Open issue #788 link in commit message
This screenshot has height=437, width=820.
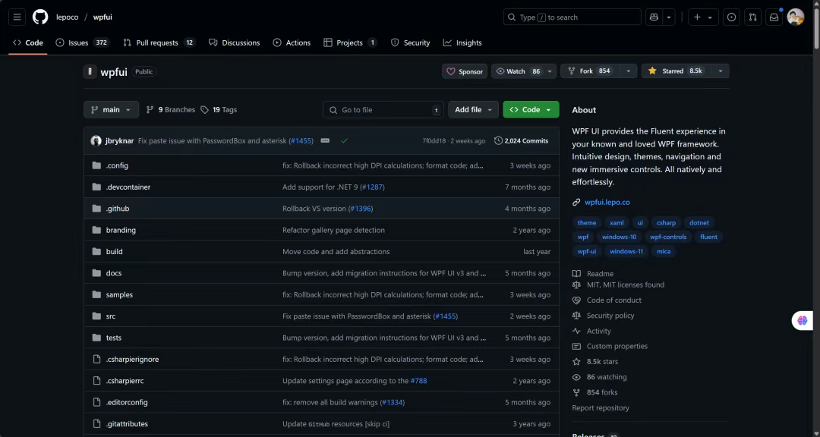tap(418, 381)
